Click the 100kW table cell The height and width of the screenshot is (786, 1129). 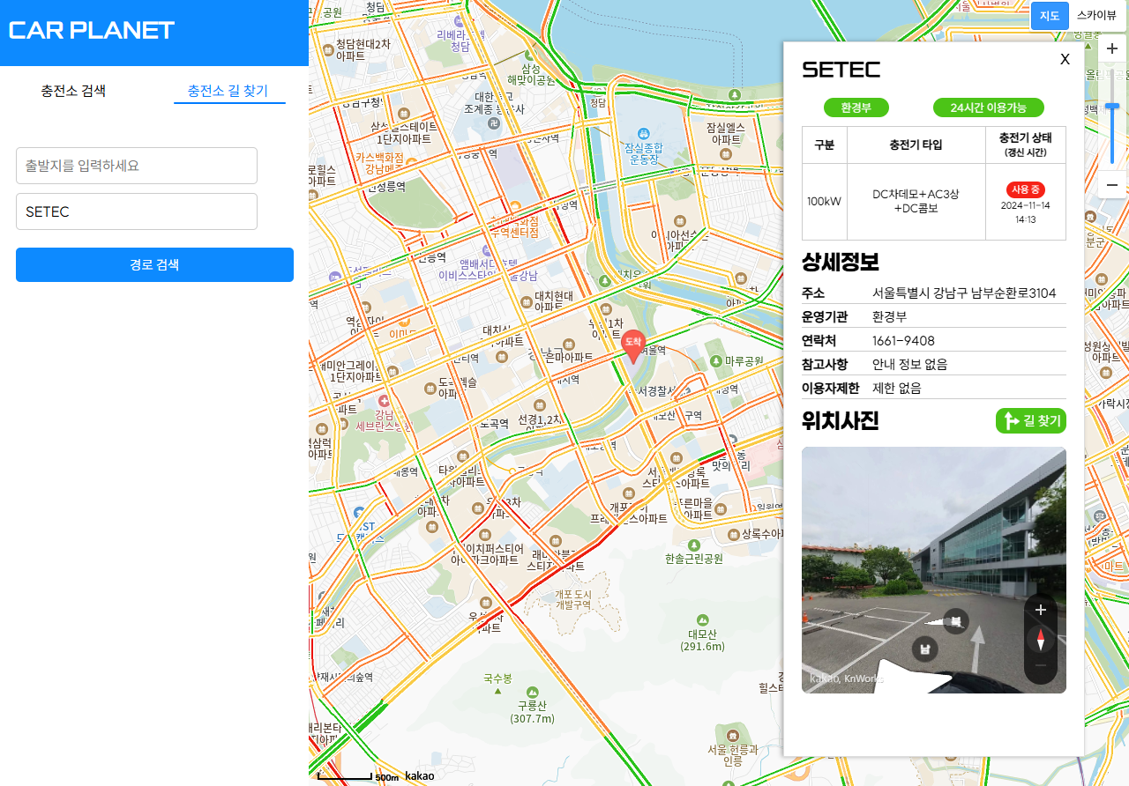tap(824, 202)
